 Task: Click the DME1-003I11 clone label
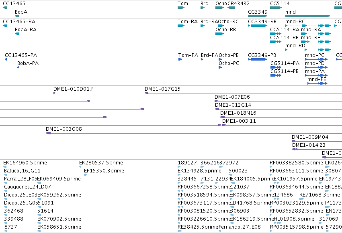pyautogui.click(x=239, y=121)
